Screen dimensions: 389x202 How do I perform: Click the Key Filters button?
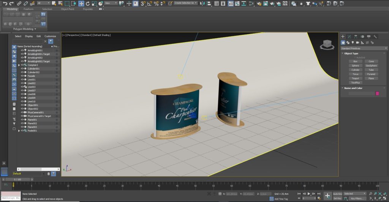tap(357, 198)
